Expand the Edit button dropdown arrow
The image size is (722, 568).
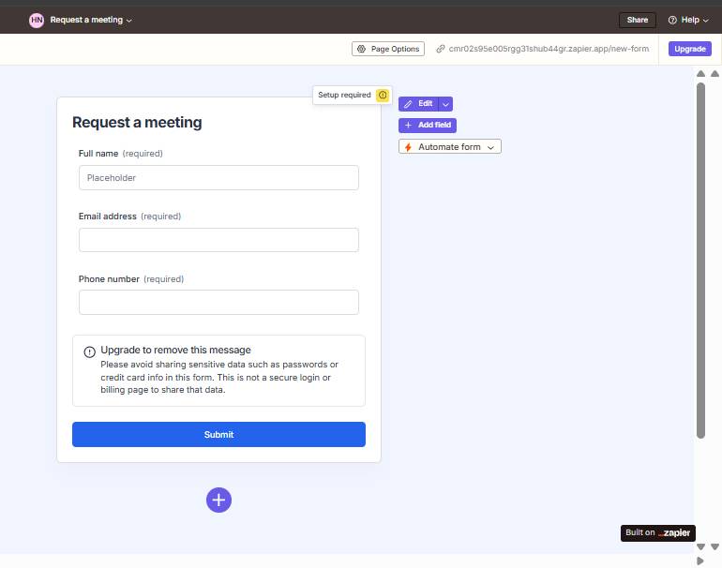445,104
